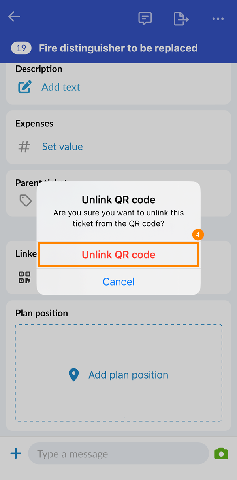
Task: Click Set value under Expenses
Action: click(62, 147)
